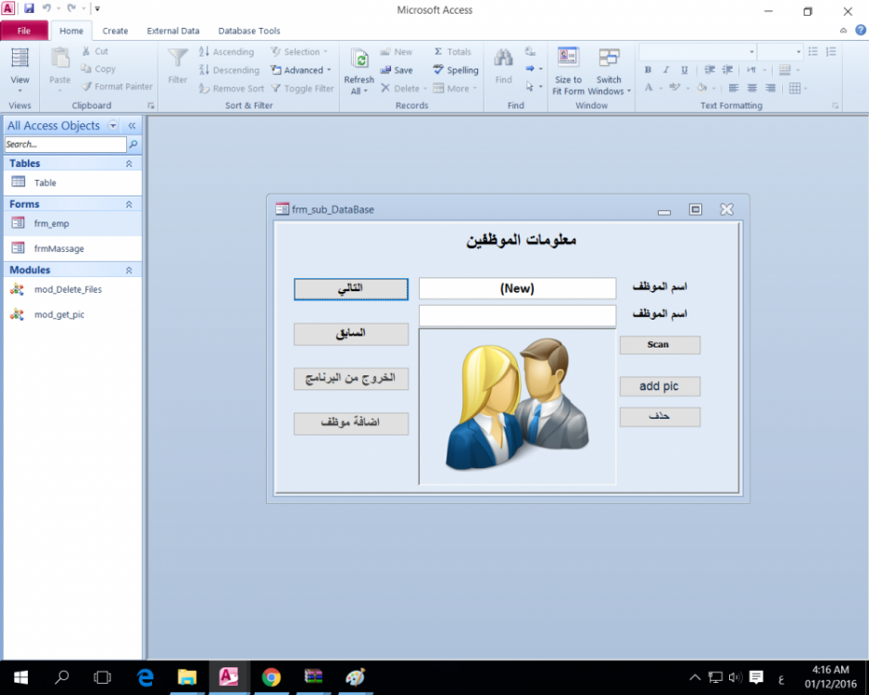
Task: Open File Explorer from the taskbar
Action: (187, 677)
